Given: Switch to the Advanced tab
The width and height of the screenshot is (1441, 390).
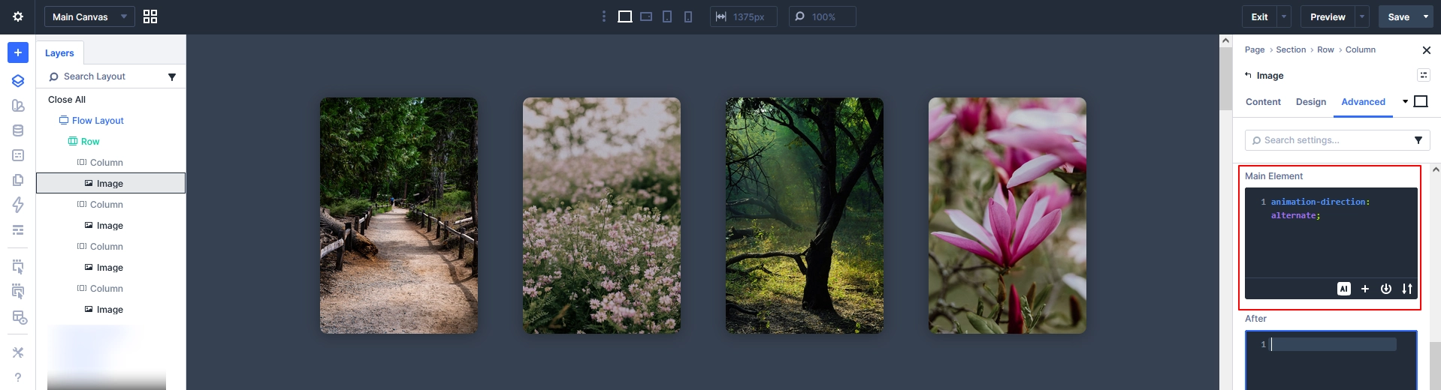Looking at the screenshot, I should (1363, 102).
